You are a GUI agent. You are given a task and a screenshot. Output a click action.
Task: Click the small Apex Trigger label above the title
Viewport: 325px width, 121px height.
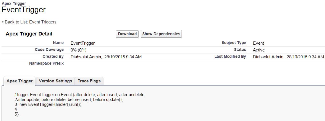point(14,3)
